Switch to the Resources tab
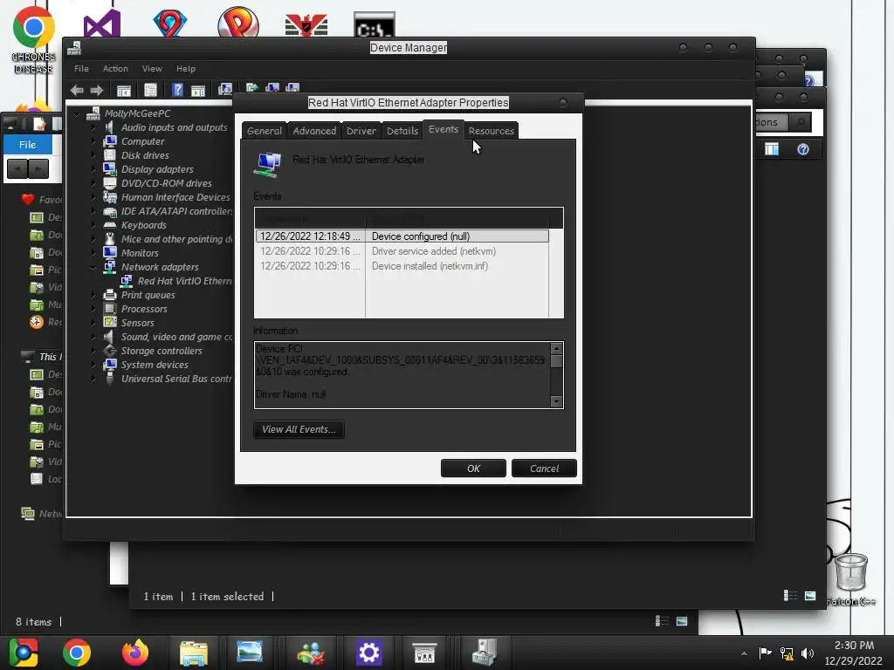 492,131
